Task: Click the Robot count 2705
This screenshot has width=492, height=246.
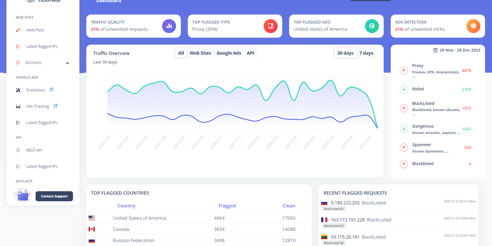Action: click(467, 89)
